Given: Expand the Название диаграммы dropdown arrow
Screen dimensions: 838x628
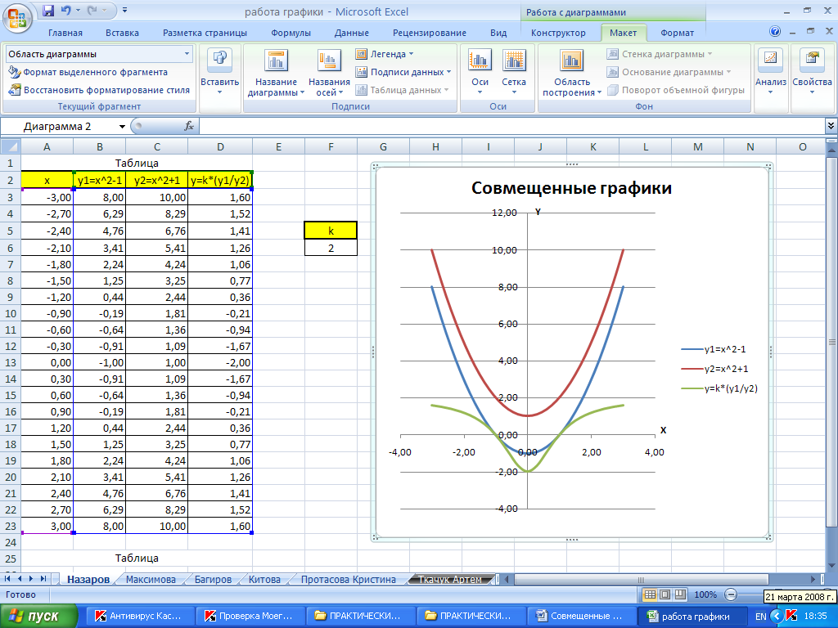Looking at the screenshot, I should coord(302,92).
